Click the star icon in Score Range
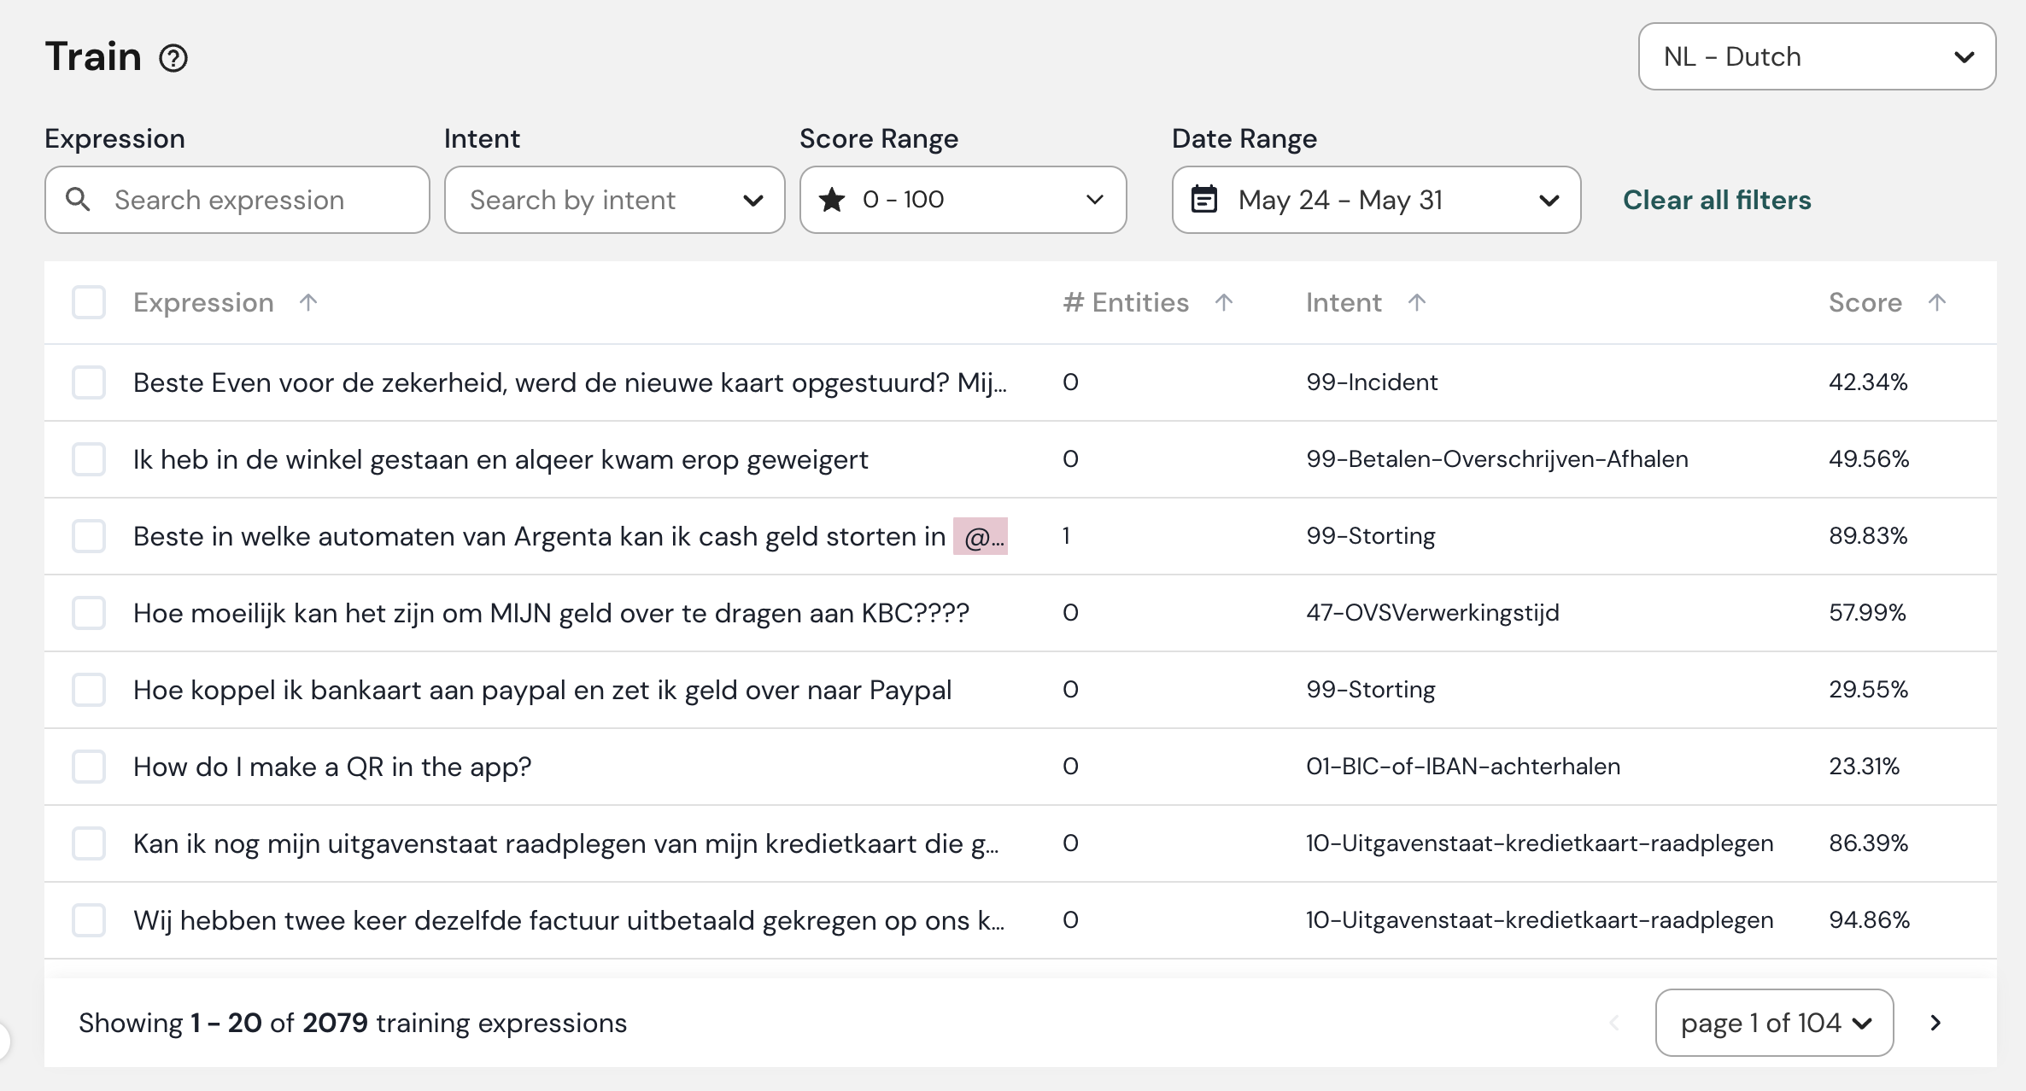The width and height of the screenshot is (2026, 1091). 832,200
